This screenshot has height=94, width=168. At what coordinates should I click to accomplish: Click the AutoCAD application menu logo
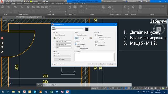pos(2,2)
